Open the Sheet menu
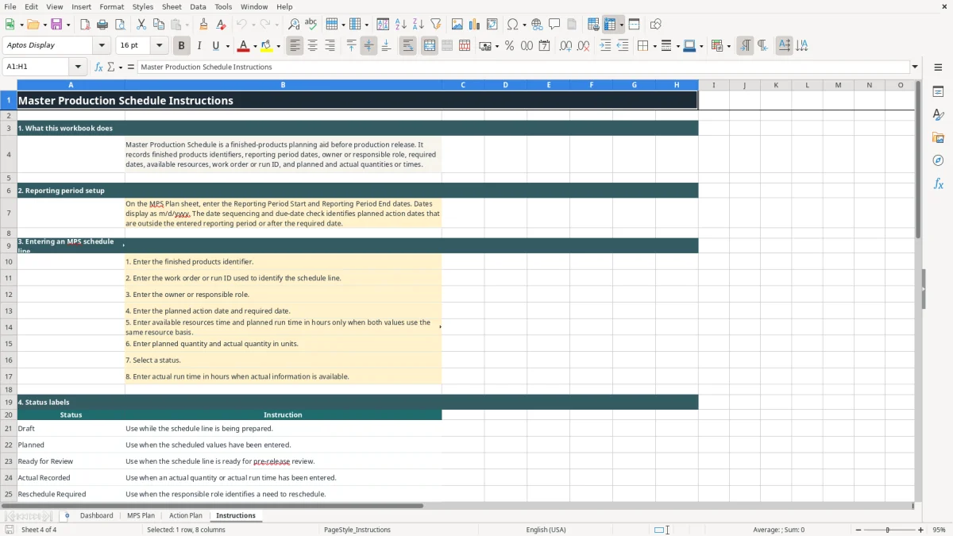Image resolution: width=953 pixels, height=536 pixels. pos(172,6)
